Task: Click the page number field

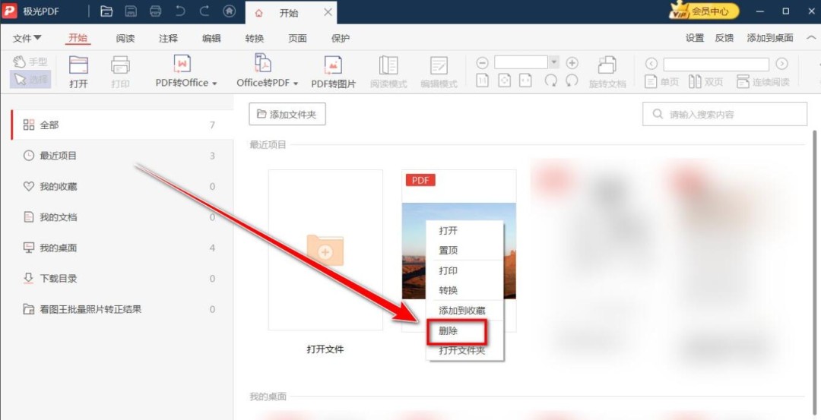Action: pyautogui.click(x=716, y=65)
